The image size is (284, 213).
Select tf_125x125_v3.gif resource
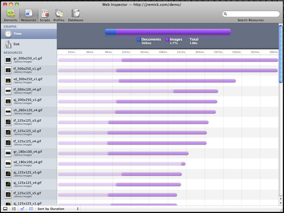29,122
